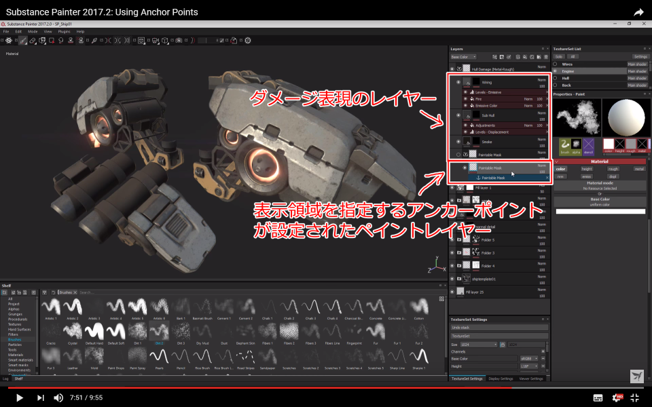This screenshot has height=407, width=652.
Task: Hide the Sub Hull layer
Action: (458, 115)
